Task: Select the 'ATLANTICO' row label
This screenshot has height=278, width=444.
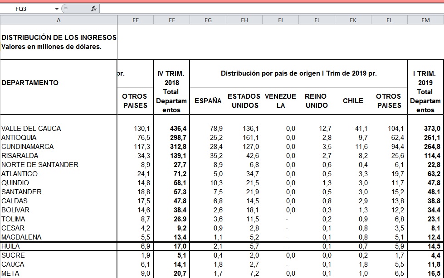Action: coord(20,174)
